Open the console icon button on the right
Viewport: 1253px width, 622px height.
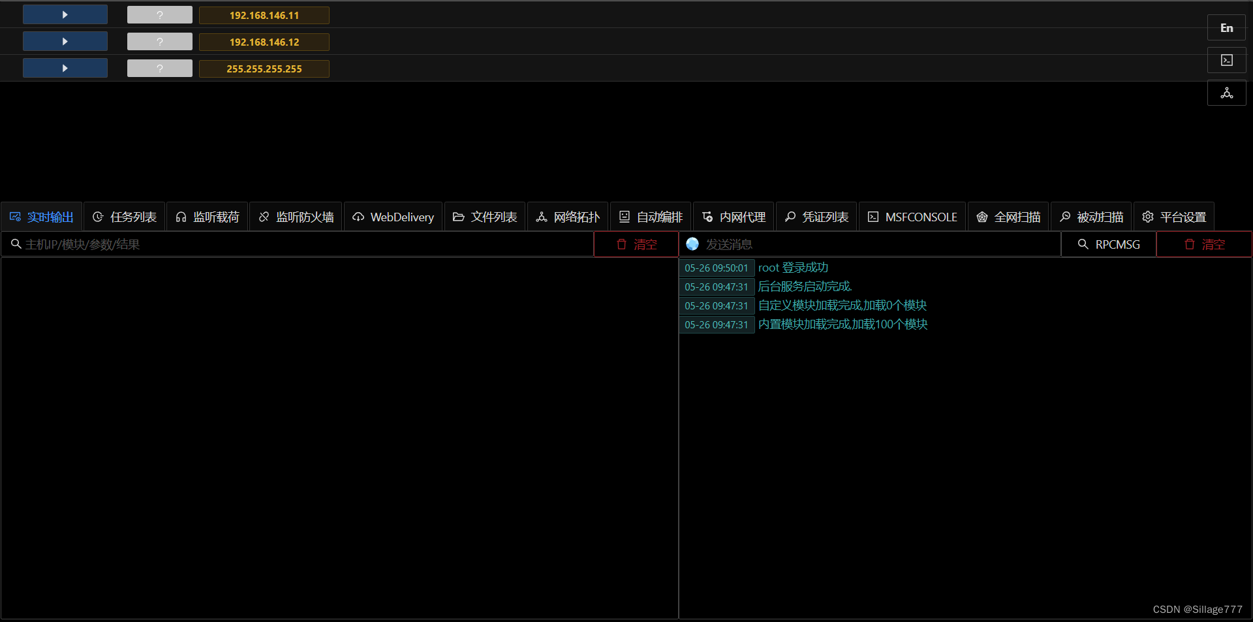tap(1227, 60)
